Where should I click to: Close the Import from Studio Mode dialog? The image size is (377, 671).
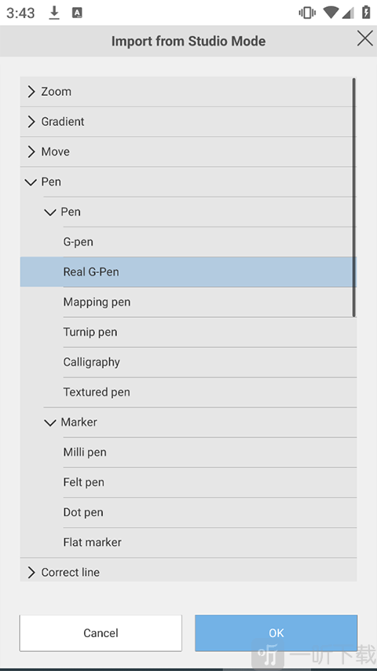pyautogui.click(x=364, y=39)
